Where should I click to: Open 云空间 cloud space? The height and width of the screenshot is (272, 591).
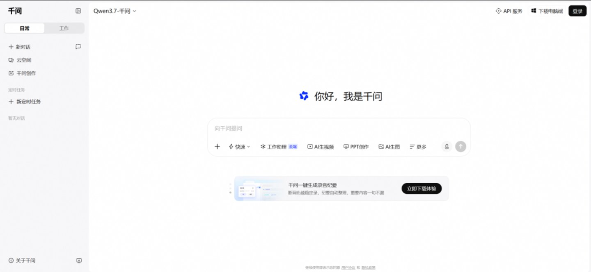coord(20,60)
